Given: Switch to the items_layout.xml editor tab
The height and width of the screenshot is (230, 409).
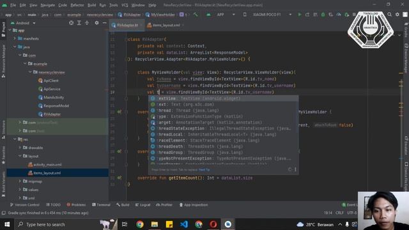Looking at the screenshot, I should (166, 26).
